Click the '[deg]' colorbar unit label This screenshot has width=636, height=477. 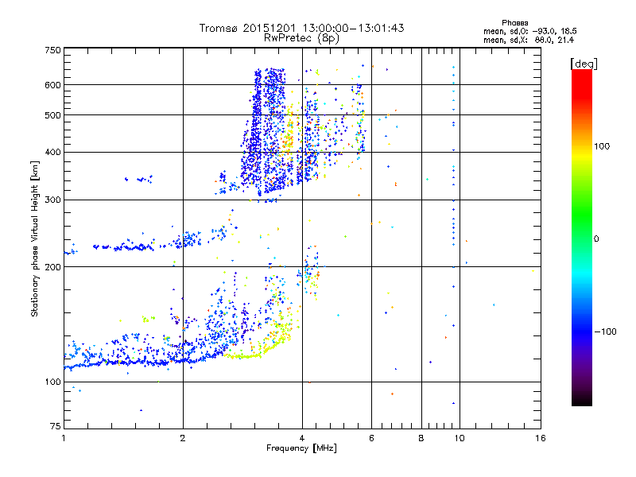coord(584,64)
